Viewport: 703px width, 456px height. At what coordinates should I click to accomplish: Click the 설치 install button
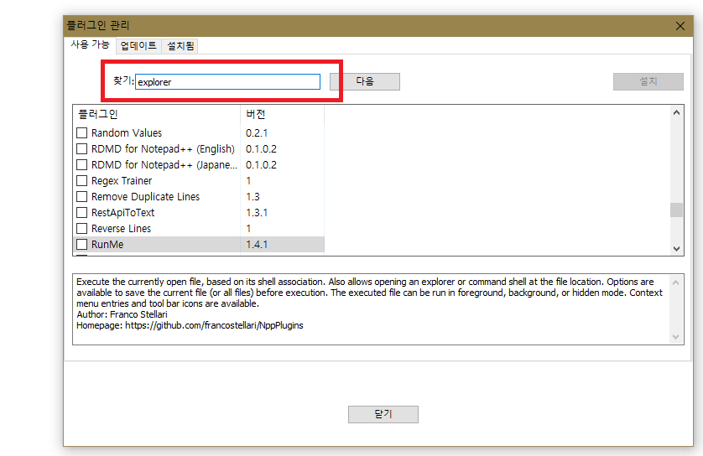click(648, 81)
